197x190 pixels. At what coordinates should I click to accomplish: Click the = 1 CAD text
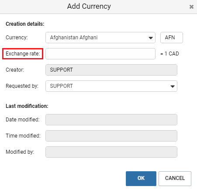click(x=169, y=54)
